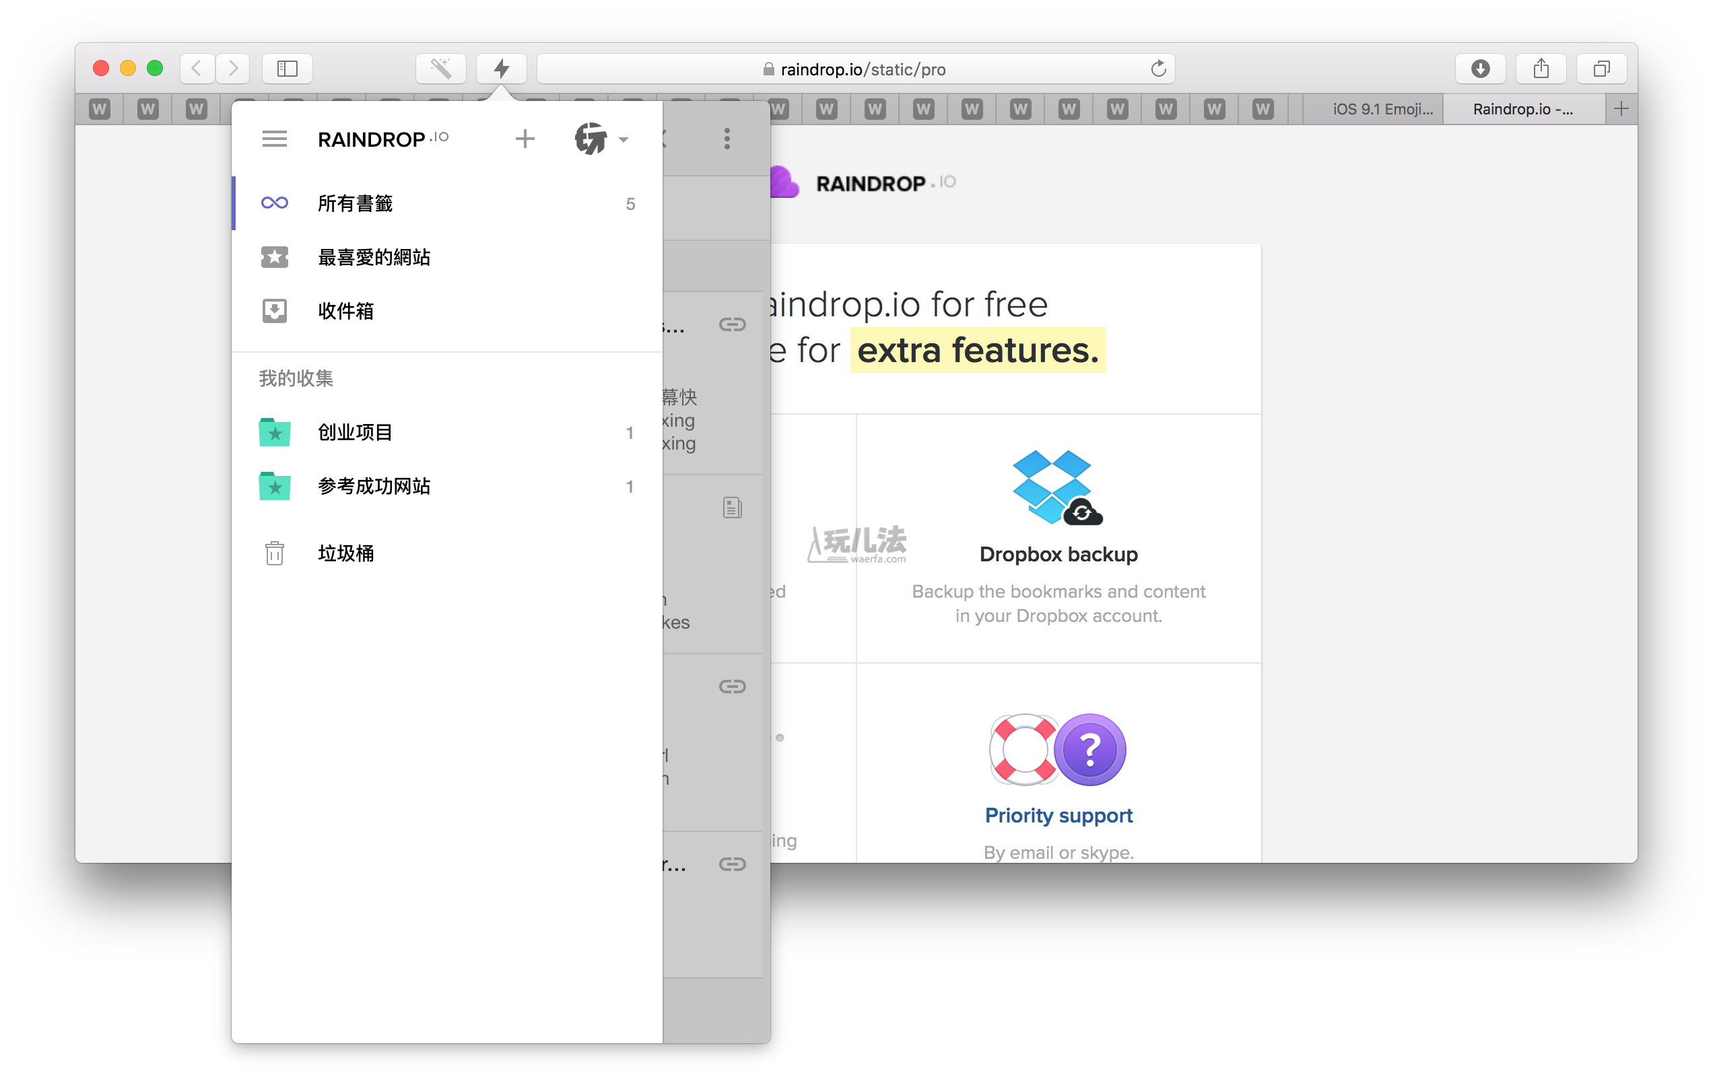Select 所有書籤 all bookmarks
The image size is (1713, 1089).
point(446,203)
